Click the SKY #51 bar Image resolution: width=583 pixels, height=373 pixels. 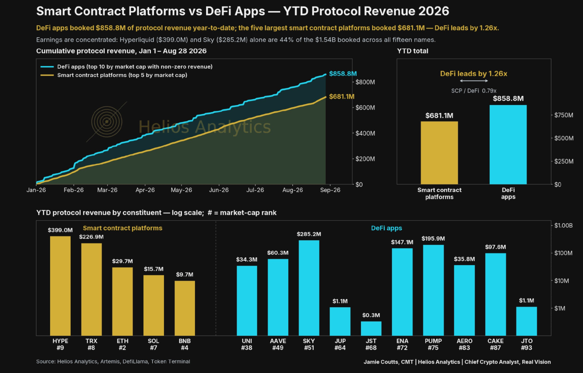(309, 288)
